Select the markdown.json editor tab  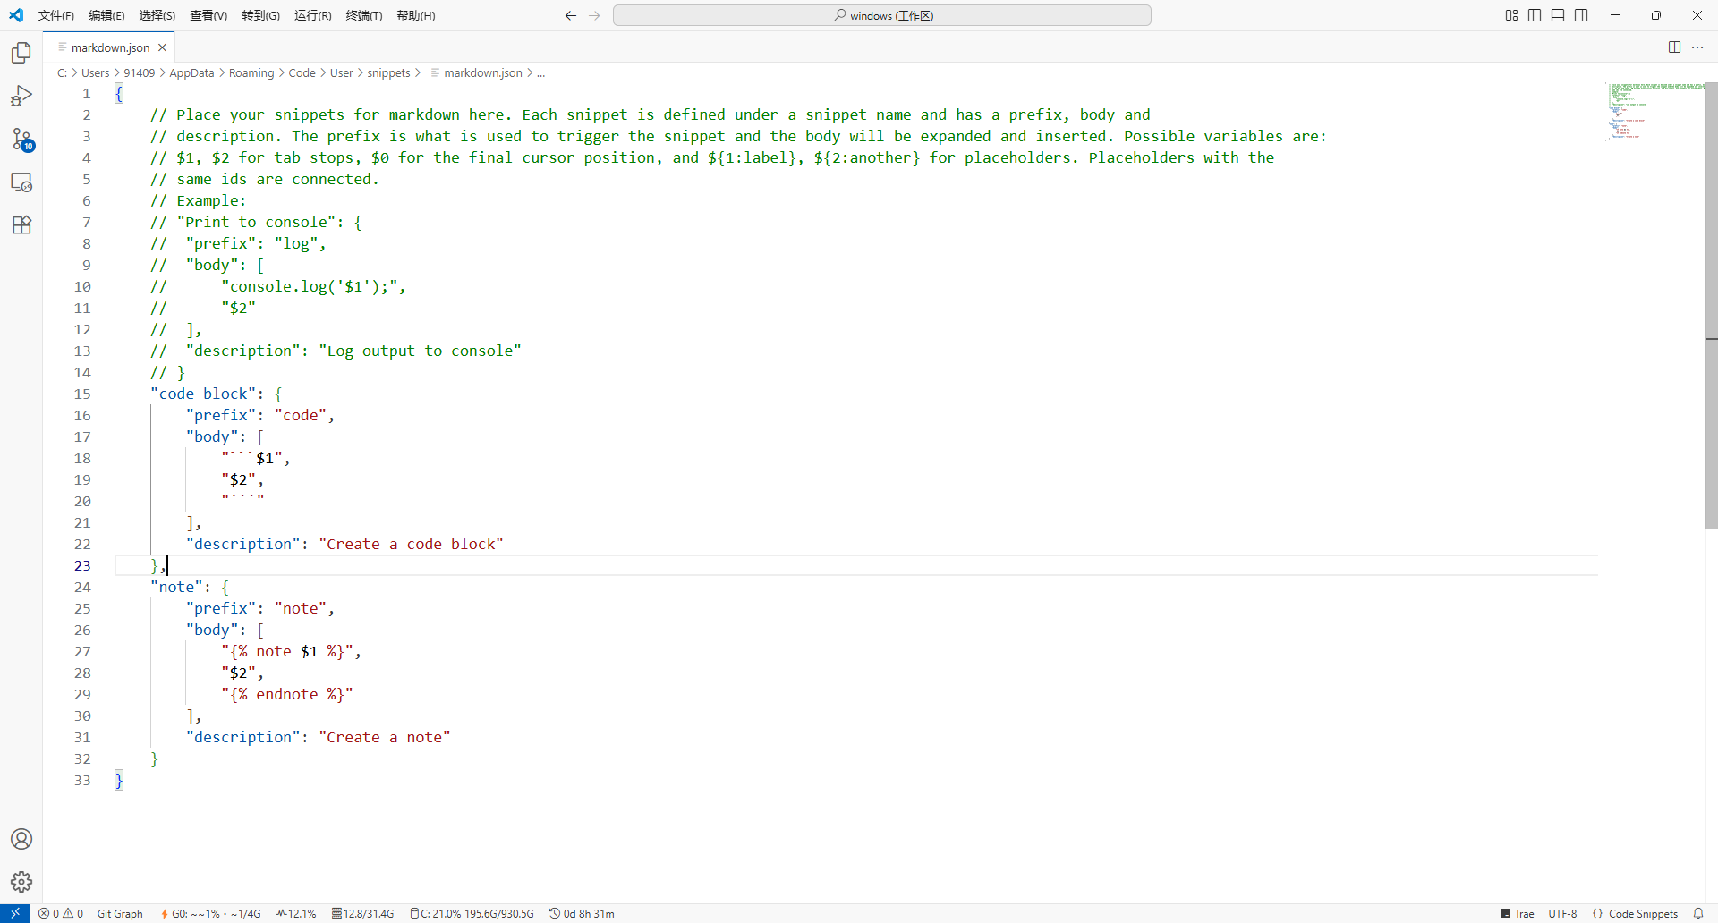[x=110, y=47]
